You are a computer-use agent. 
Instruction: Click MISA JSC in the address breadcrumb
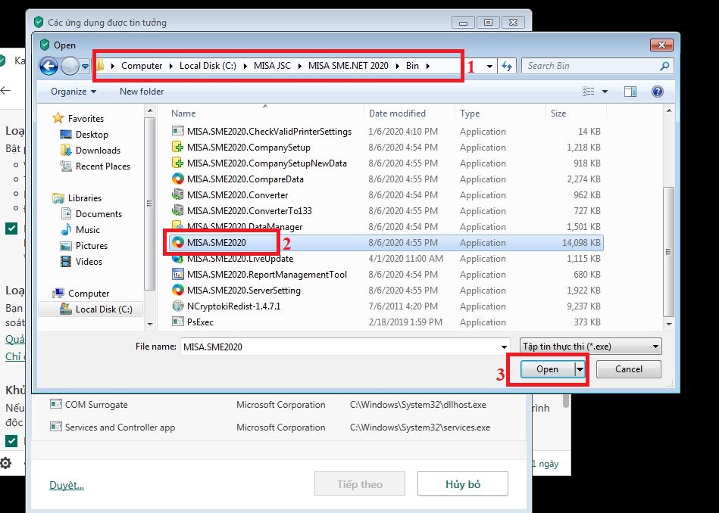tap(272, 66)
